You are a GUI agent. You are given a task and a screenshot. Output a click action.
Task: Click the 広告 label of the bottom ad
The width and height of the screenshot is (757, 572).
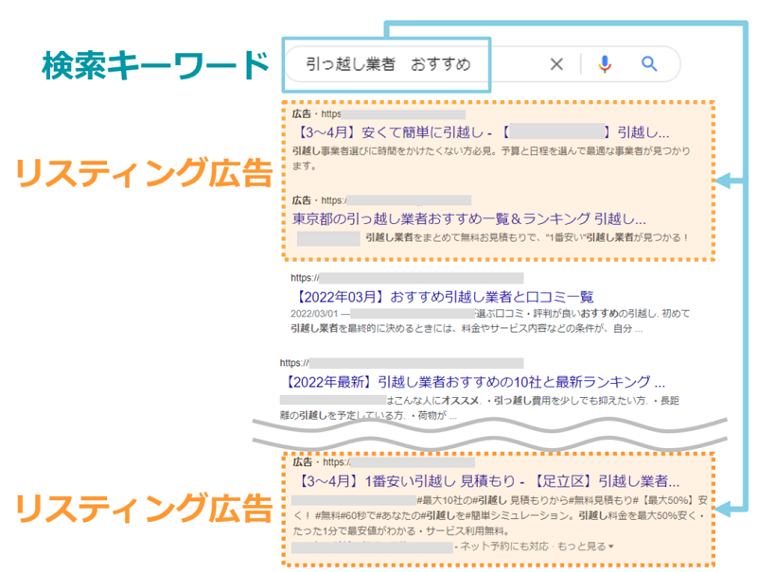(302, 462)
